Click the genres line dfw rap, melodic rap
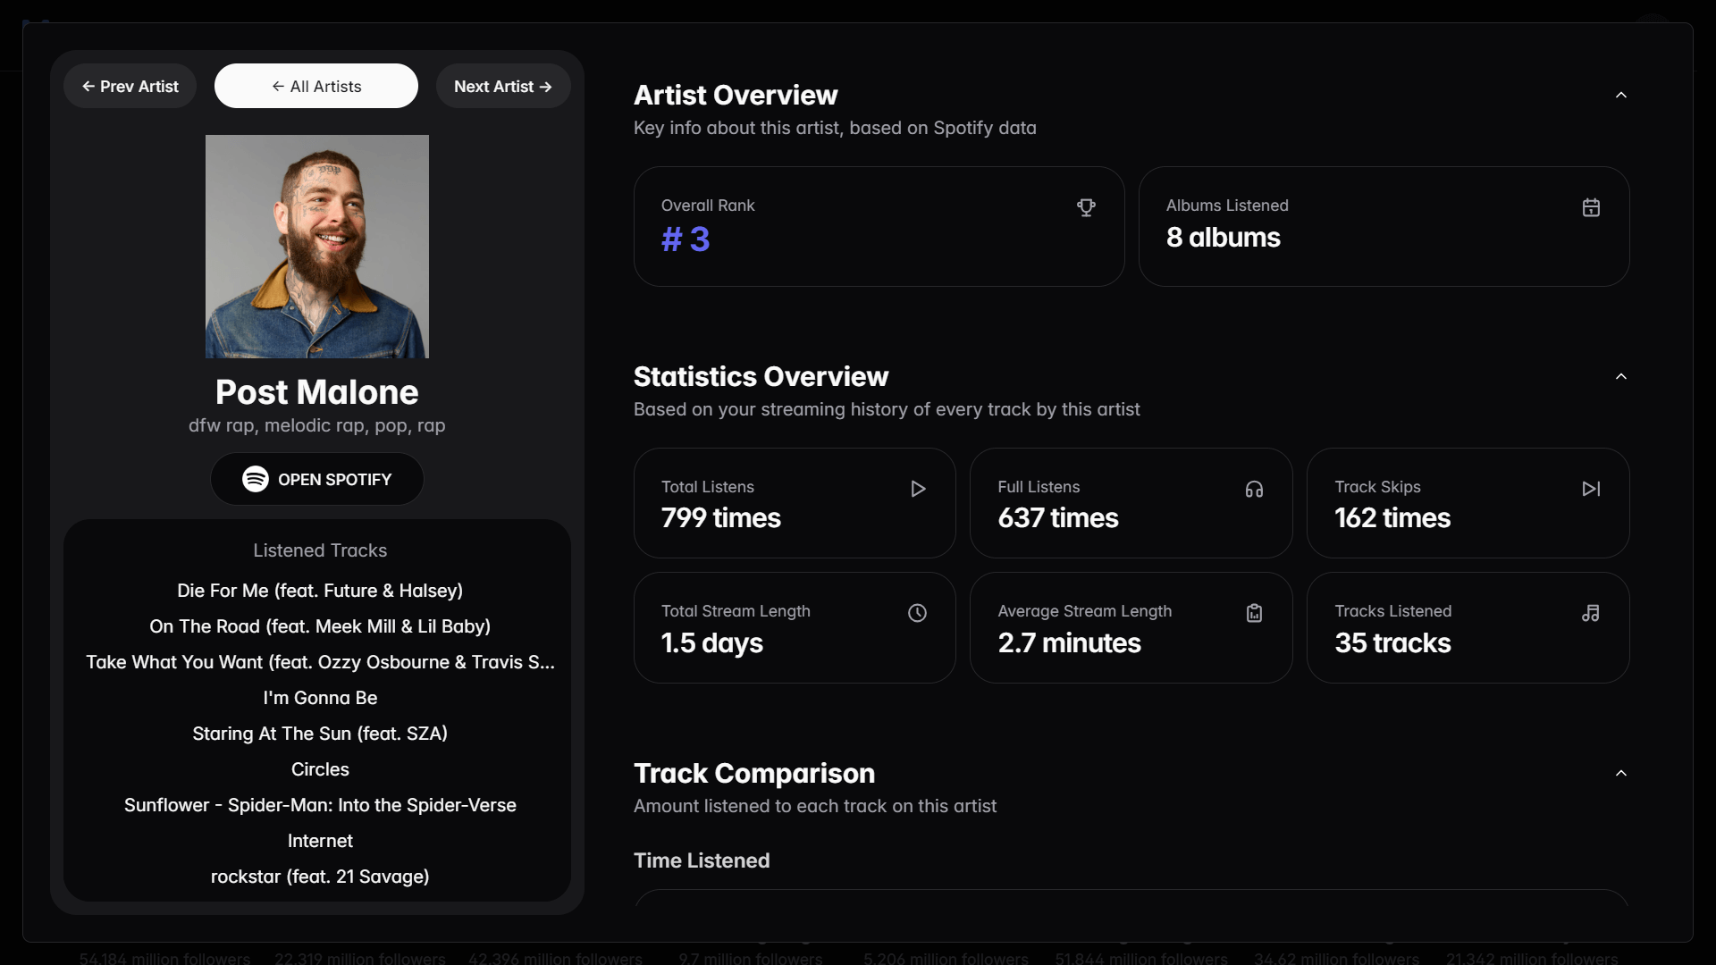1716x965 pixels. [317, 425]
